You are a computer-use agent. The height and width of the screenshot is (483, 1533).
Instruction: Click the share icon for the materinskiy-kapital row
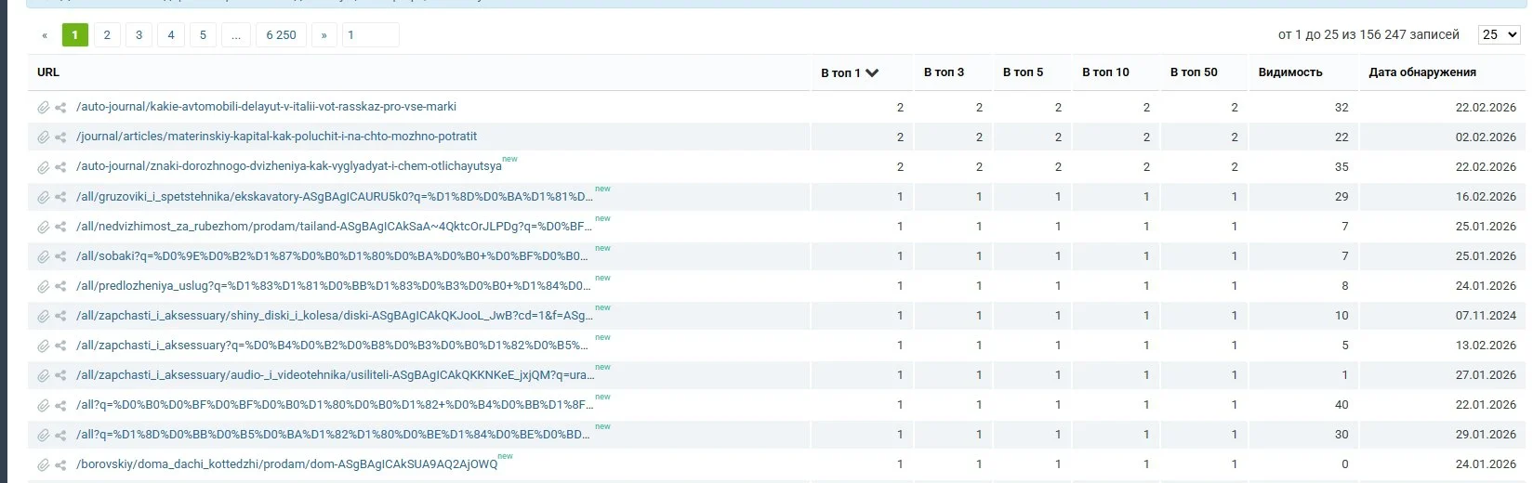point(60,137)
